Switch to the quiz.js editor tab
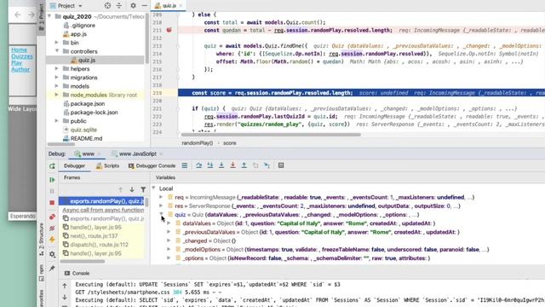 tap(169, 6)
